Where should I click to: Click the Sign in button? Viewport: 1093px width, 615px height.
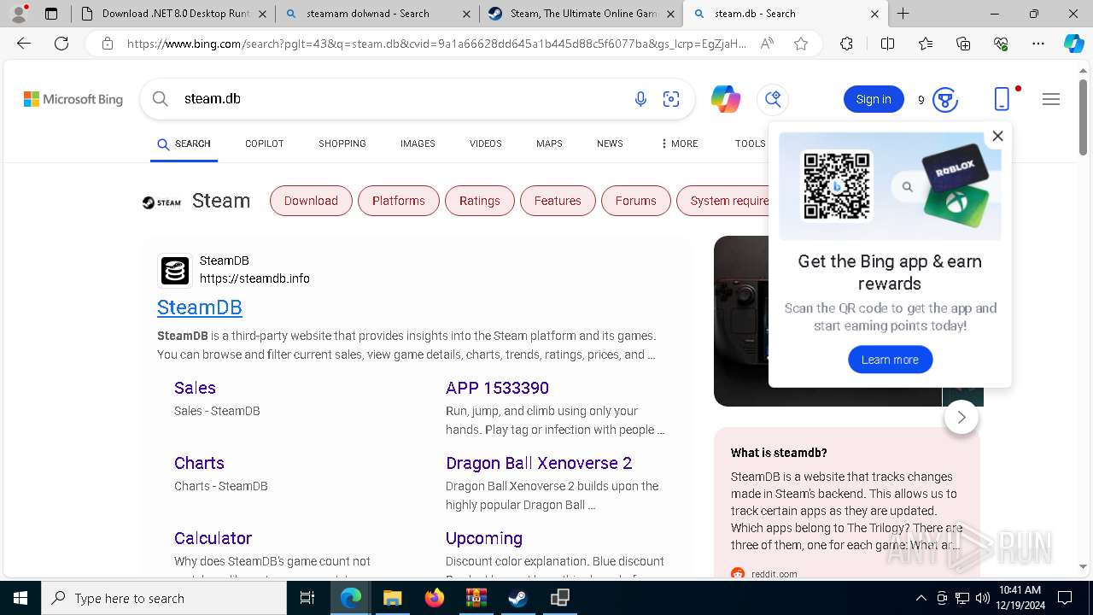[x=874, y=99]
